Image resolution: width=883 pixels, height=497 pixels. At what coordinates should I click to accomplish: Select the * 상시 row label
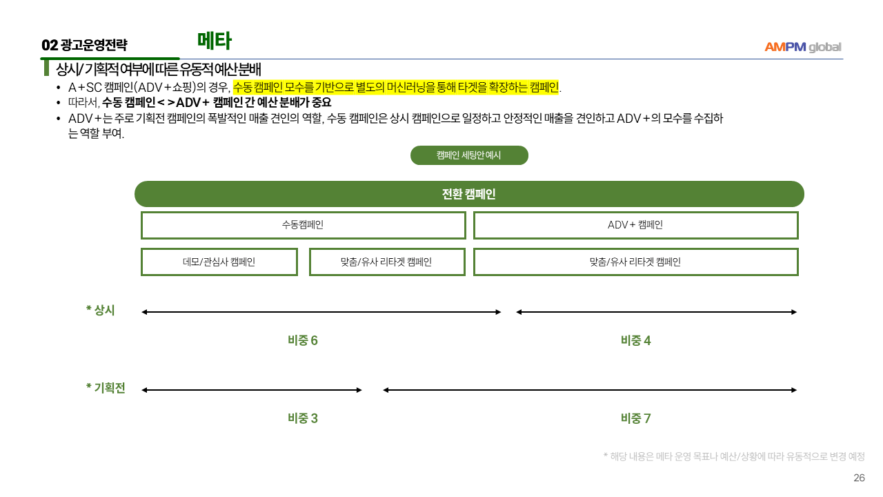click(x=101, y=311)
